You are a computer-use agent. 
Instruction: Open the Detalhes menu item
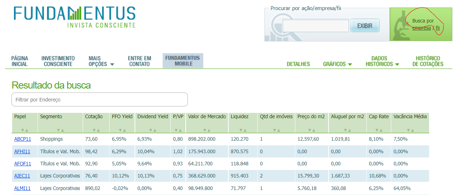[x=298, y=64]
